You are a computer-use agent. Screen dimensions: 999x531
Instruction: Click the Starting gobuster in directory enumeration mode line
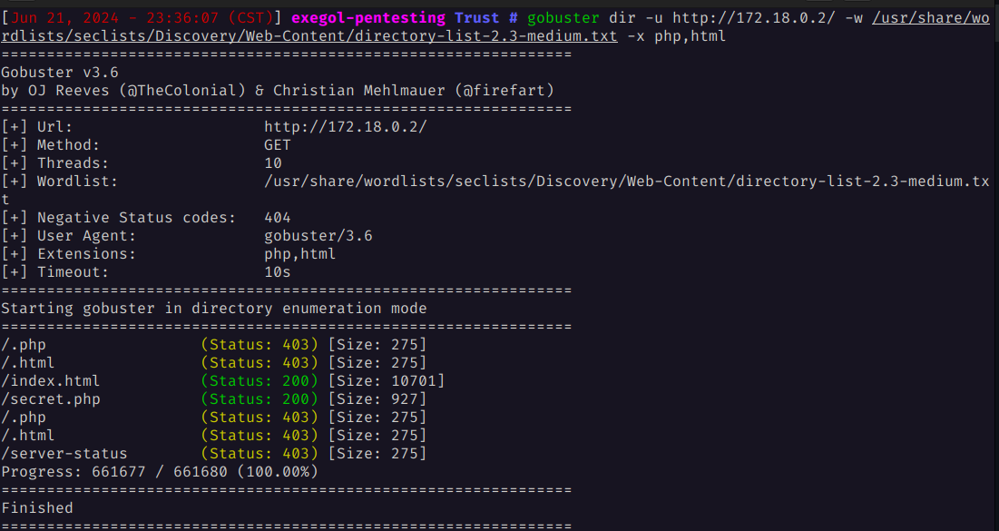[213, 309]
